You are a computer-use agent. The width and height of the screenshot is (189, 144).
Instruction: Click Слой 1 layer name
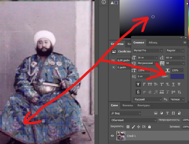pyautogui.click(x=131, y=136)
